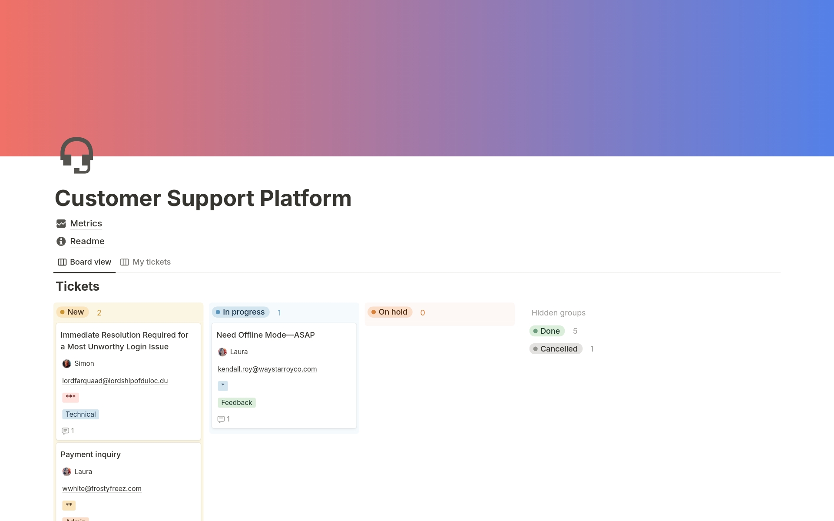Viewport: 834px width, 521px height.
Task: Collapse the New ticket group
Action: 72,312
